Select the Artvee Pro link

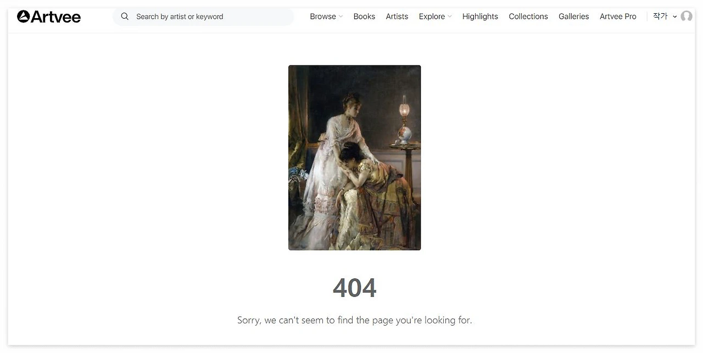[618, 16]
